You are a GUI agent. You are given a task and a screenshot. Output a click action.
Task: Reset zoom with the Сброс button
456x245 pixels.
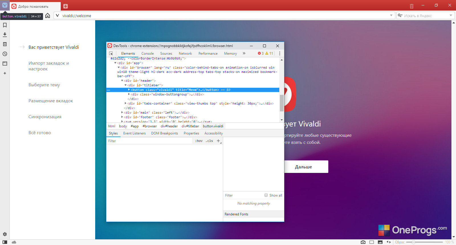tap(400, 242)
